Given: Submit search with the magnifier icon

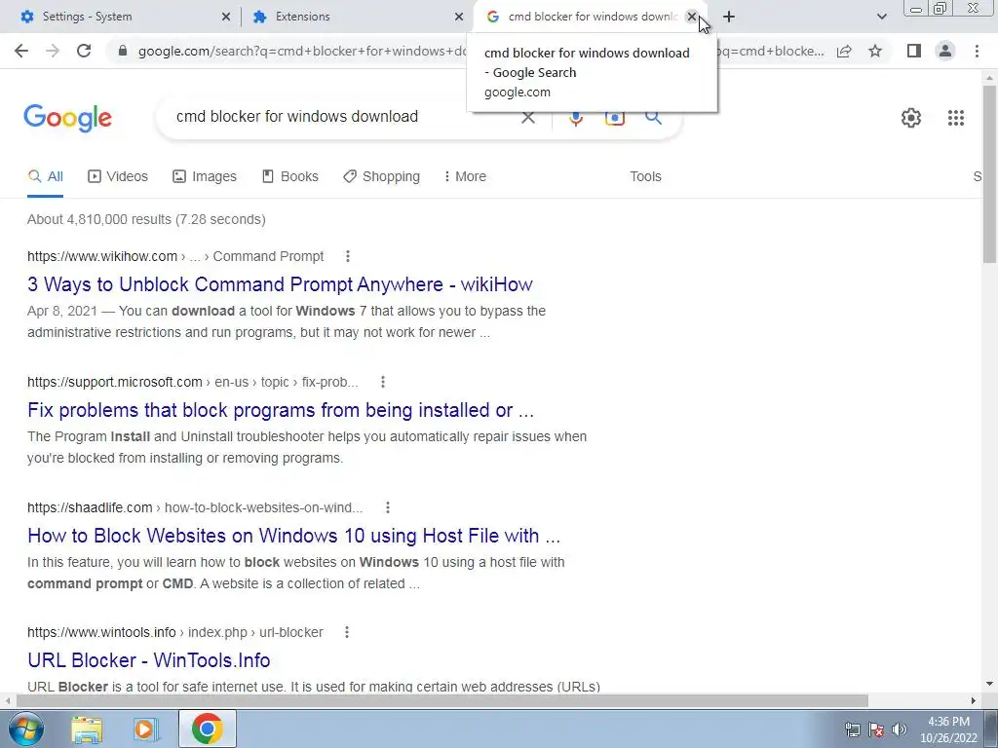Looking at the screenshot, I should [654, 117].
